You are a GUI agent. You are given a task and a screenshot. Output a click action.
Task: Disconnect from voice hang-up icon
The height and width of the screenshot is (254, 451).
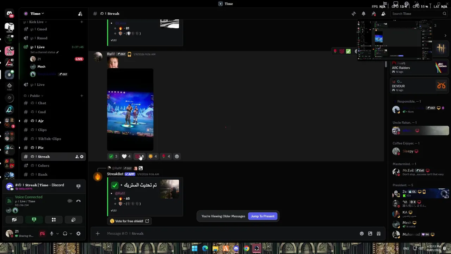click(79, 201)
